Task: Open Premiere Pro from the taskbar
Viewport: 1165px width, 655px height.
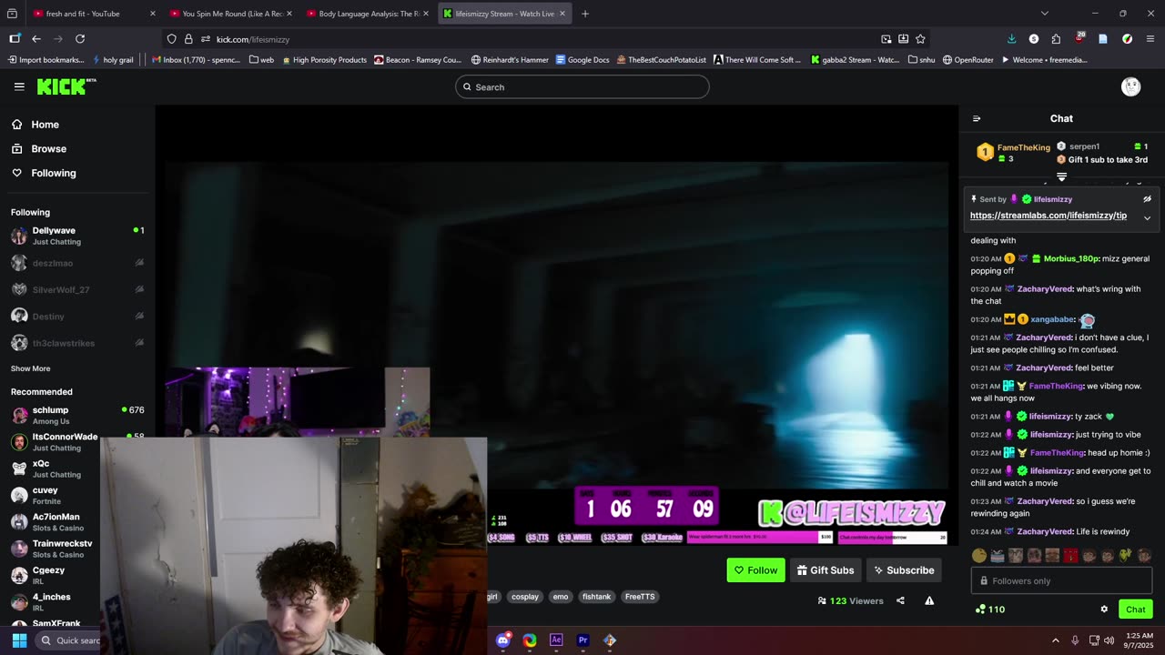Action: tap(582, 640)
